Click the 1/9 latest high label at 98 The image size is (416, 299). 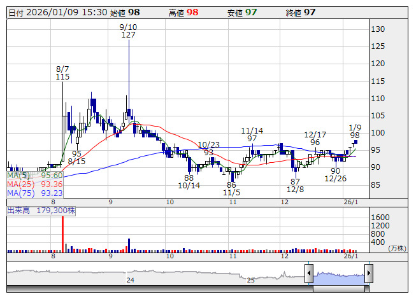[355, 131]
